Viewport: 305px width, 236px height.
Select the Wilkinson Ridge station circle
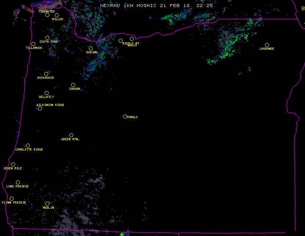point(40,108)
